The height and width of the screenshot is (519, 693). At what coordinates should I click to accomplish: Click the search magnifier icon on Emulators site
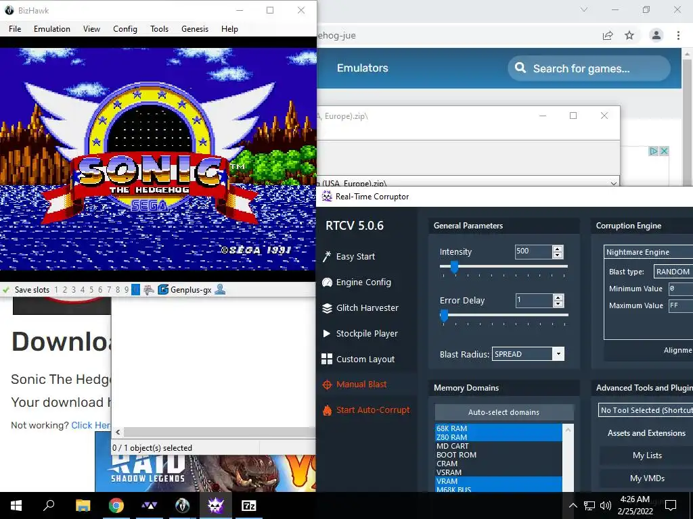click(520, 68)
